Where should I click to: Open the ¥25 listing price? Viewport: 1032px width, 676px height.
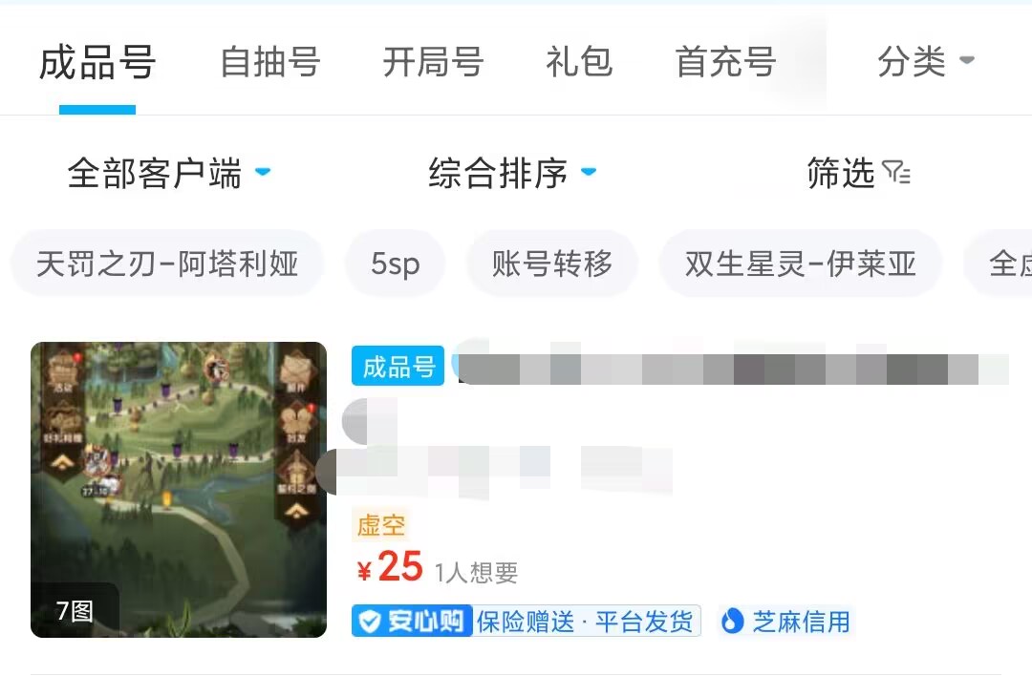[x=390, y=567]
